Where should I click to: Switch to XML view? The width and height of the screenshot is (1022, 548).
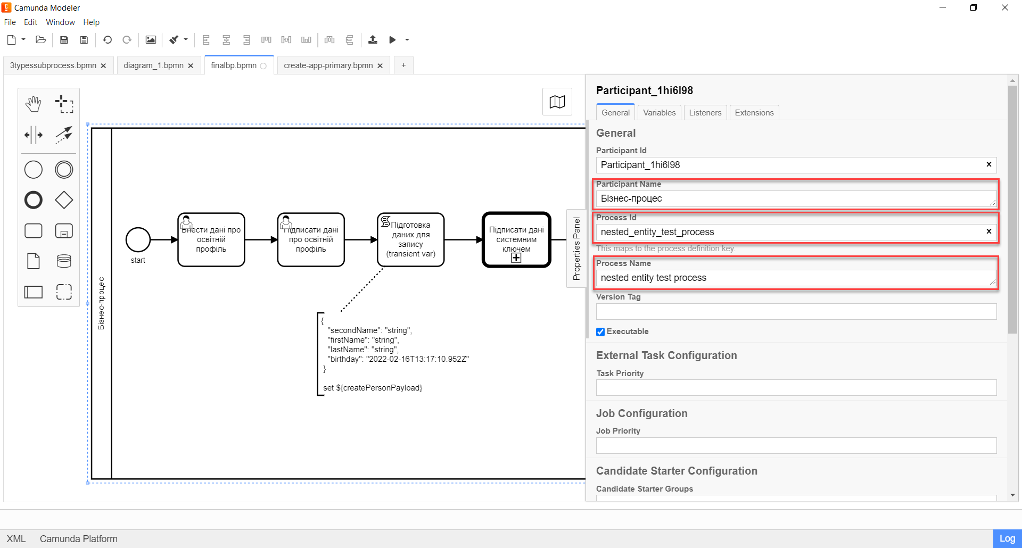pyautogui.click(x=16, y=539)
